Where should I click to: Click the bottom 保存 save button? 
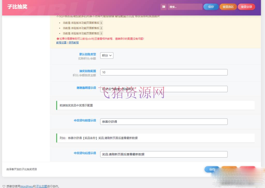click(212, 169)
